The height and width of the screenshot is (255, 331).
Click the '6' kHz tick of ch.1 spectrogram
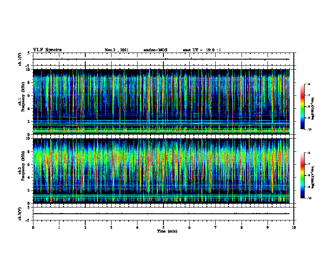point(29,95)
